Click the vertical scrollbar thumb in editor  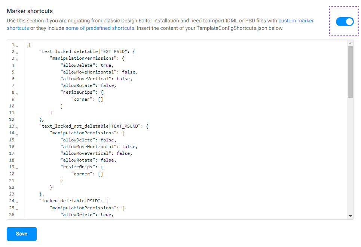click(x=350, y=72)
